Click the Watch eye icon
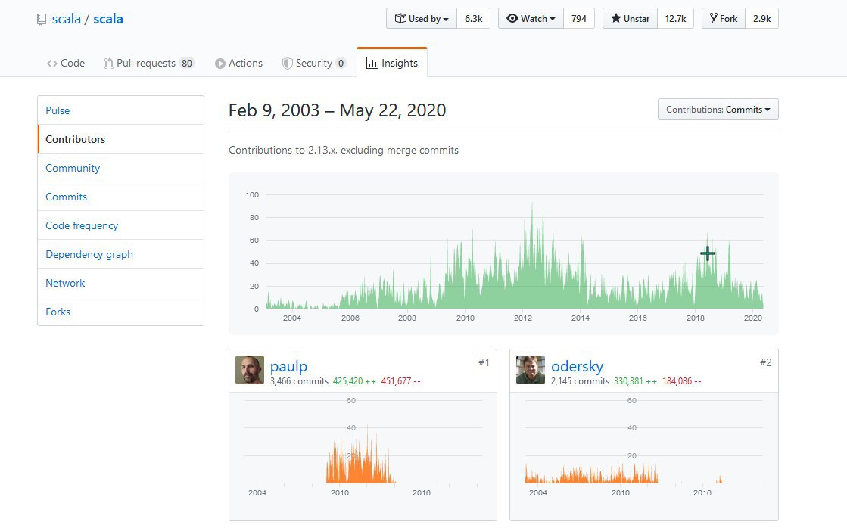The width and height of the screenshot is (847, 528). 512,18
